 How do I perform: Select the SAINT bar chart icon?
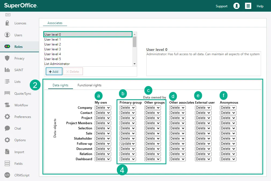click(7, 70)
